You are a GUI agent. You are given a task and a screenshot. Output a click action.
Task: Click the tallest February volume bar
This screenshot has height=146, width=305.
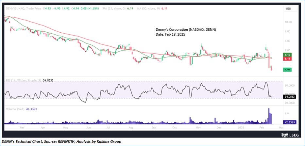(269, 116)
